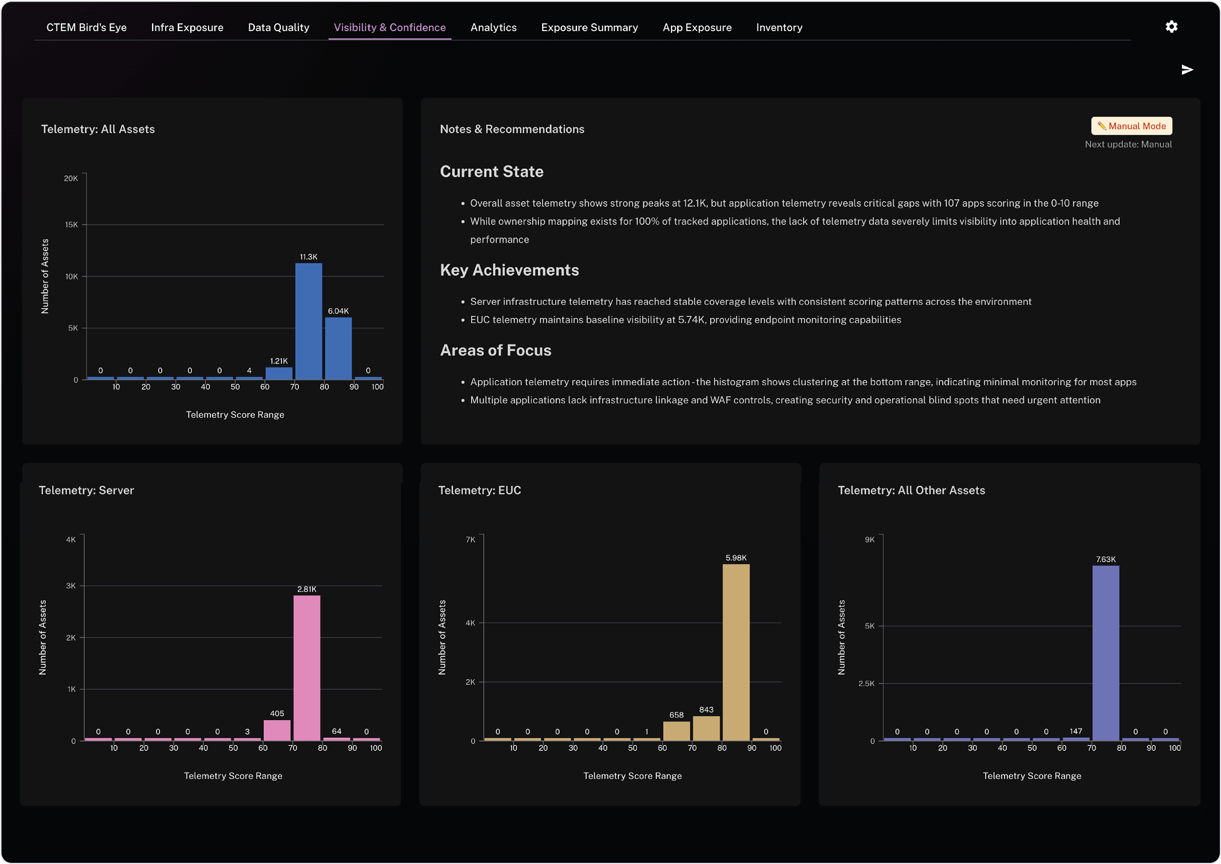This screenshot has width=1221, height=864.
Task: Click the 5.98K tan EUC bar
Action: click(736, 653)
